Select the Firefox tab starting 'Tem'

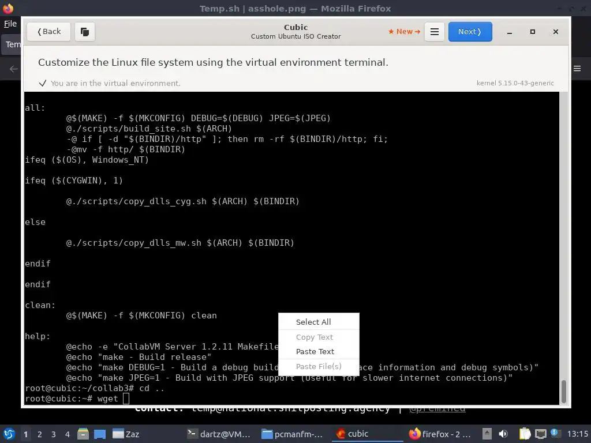pos(12,44)
